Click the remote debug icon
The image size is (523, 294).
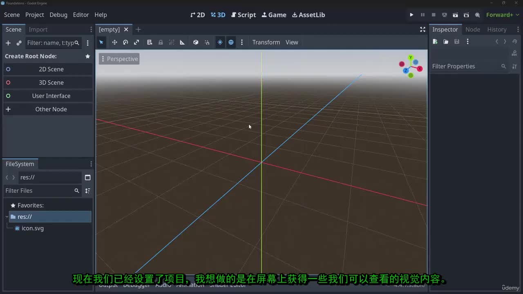click(x=445, y=15)
